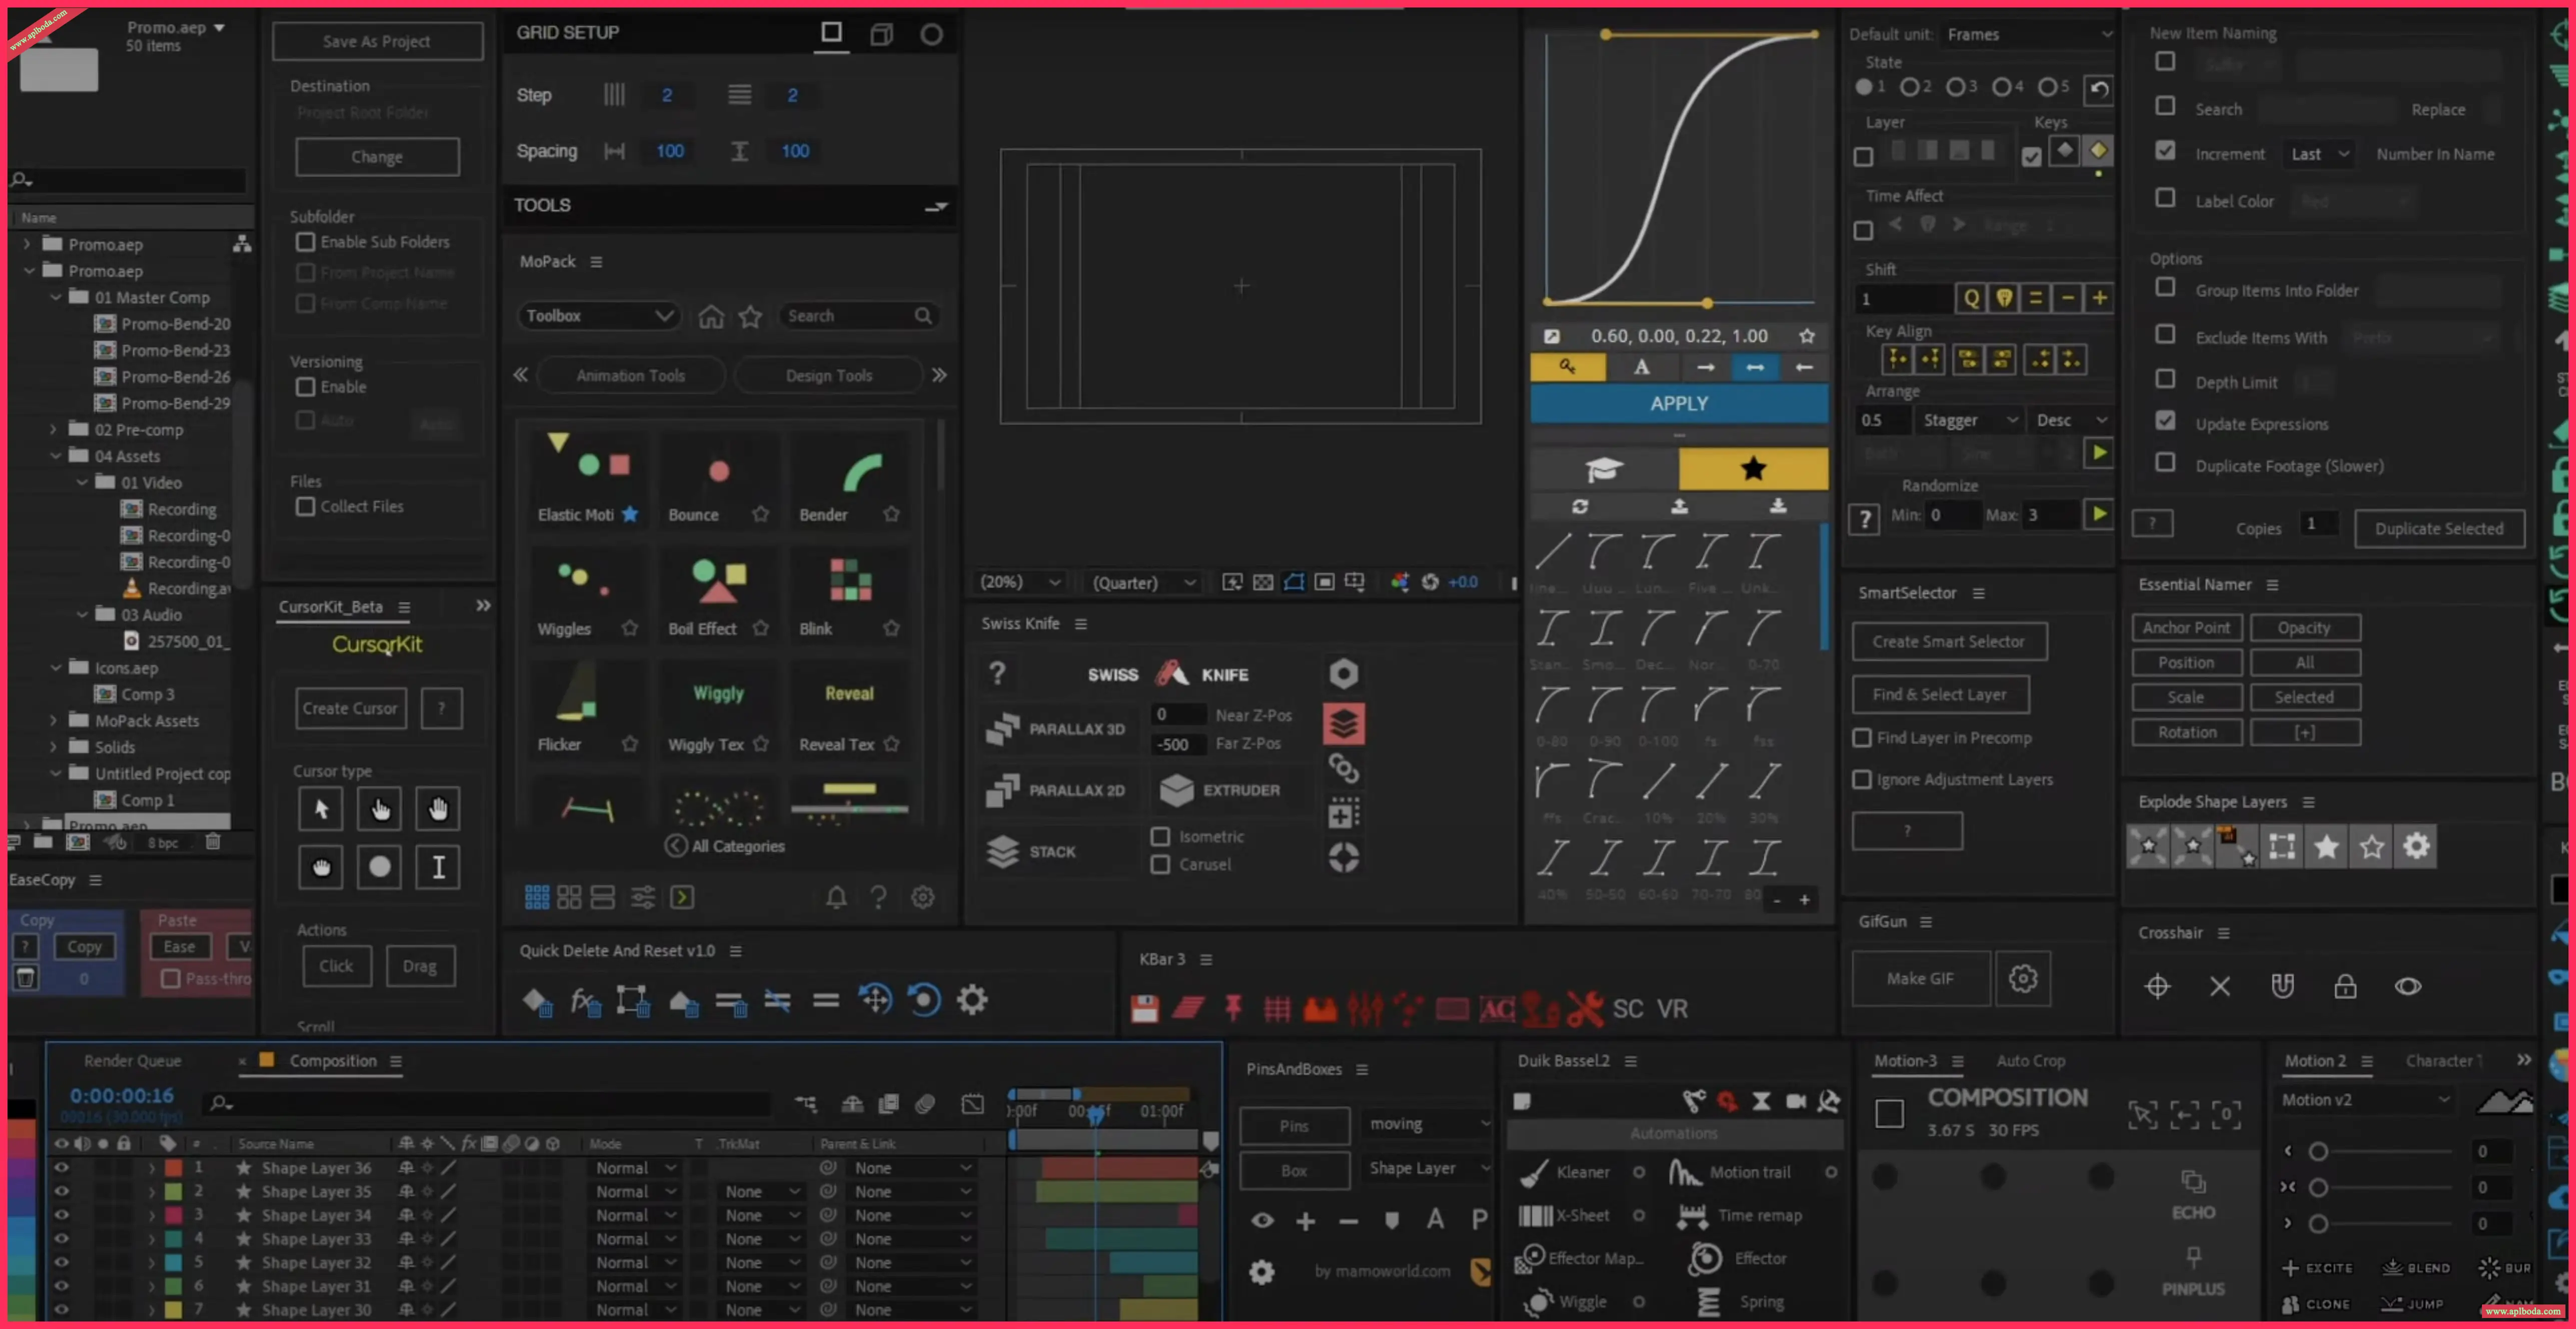Open the EaseCopy panel menu
The height and width of the screenshot is (1329, 2576).
95,880
